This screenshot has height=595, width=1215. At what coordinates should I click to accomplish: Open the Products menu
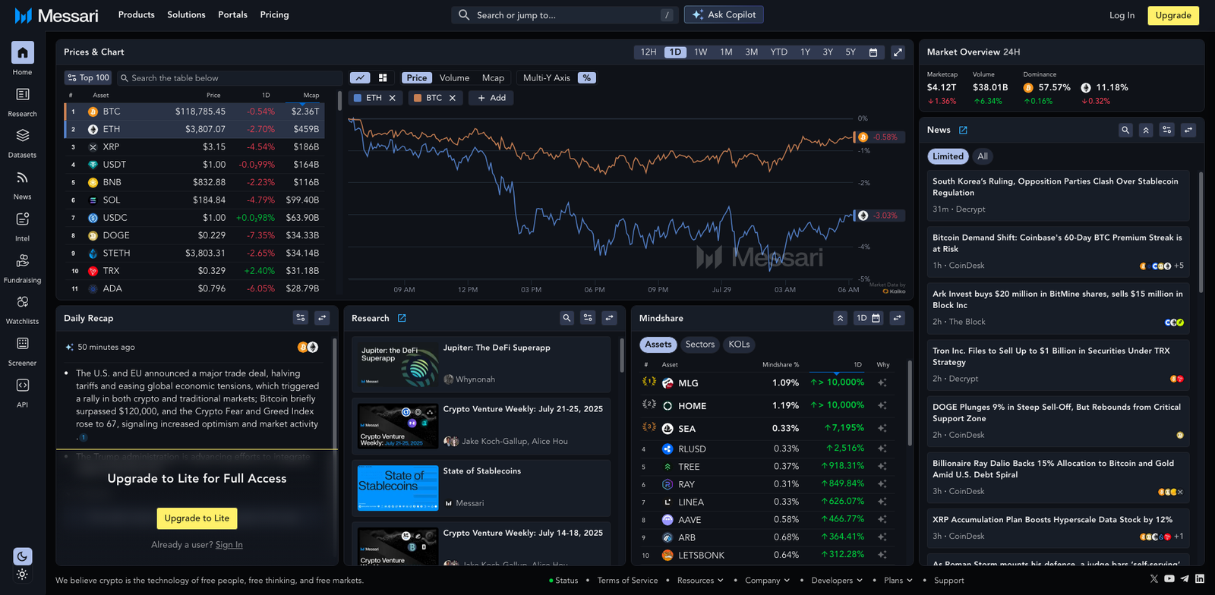tap(137, 15)
